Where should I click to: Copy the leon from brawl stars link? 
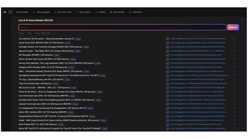point(168,96)
